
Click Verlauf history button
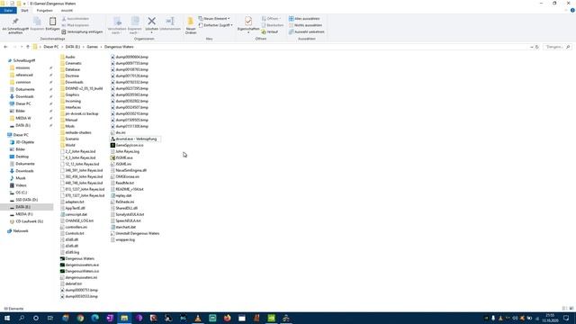[270, 32]
